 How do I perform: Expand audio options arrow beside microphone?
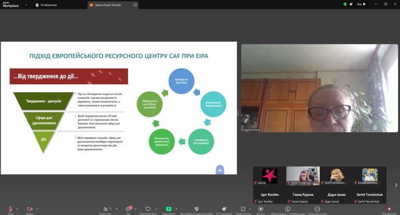(18, 208)
